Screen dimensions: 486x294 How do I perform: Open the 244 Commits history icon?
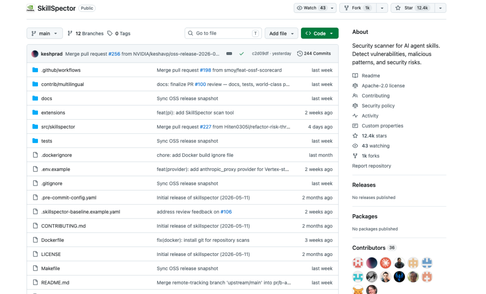coord(300,54)
